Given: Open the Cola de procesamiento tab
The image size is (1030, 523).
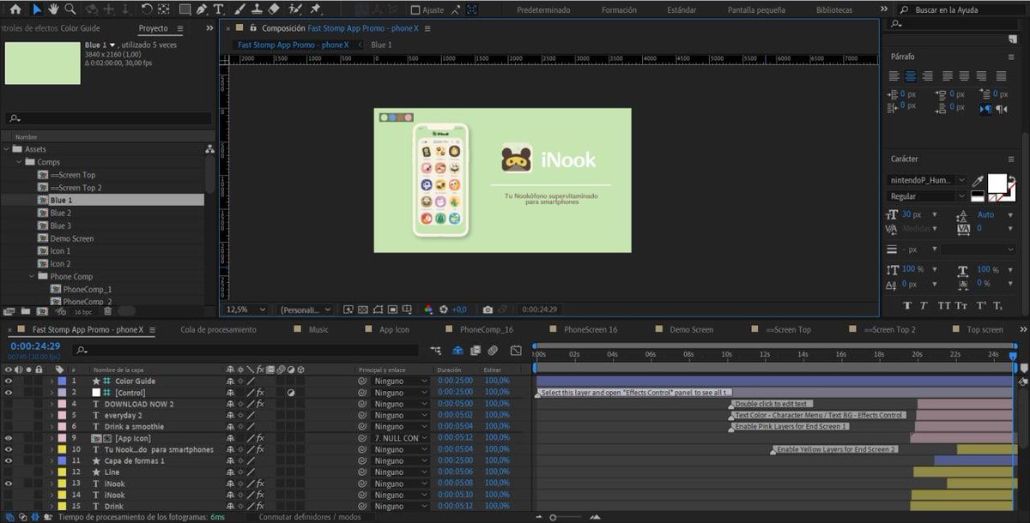Looking at the screenshot, I should [x=218, y=330].
